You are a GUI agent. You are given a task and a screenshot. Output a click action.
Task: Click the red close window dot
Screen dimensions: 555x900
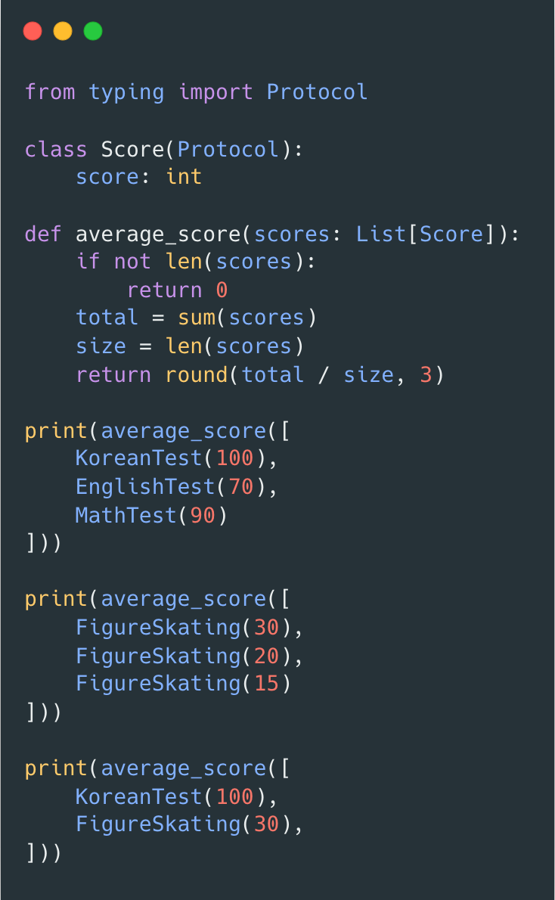33,31
